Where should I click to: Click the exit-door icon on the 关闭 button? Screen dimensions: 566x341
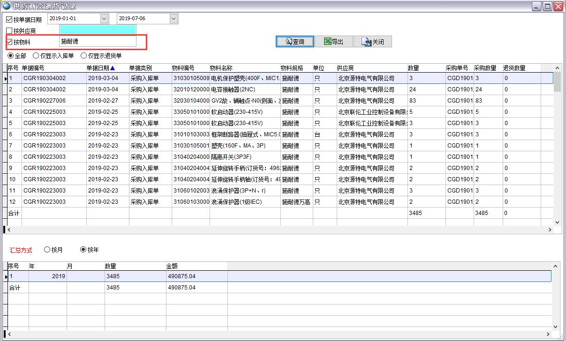pos(367,41)
